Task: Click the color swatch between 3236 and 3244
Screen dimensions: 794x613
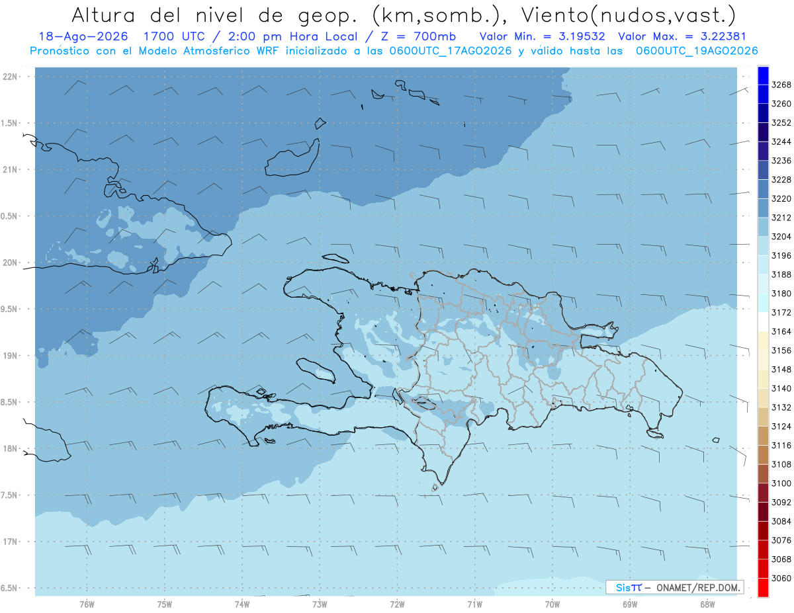Action: click(763, 151)
